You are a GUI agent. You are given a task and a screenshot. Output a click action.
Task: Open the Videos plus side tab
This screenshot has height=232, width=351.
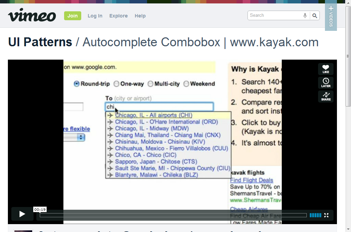click(331, 16)
